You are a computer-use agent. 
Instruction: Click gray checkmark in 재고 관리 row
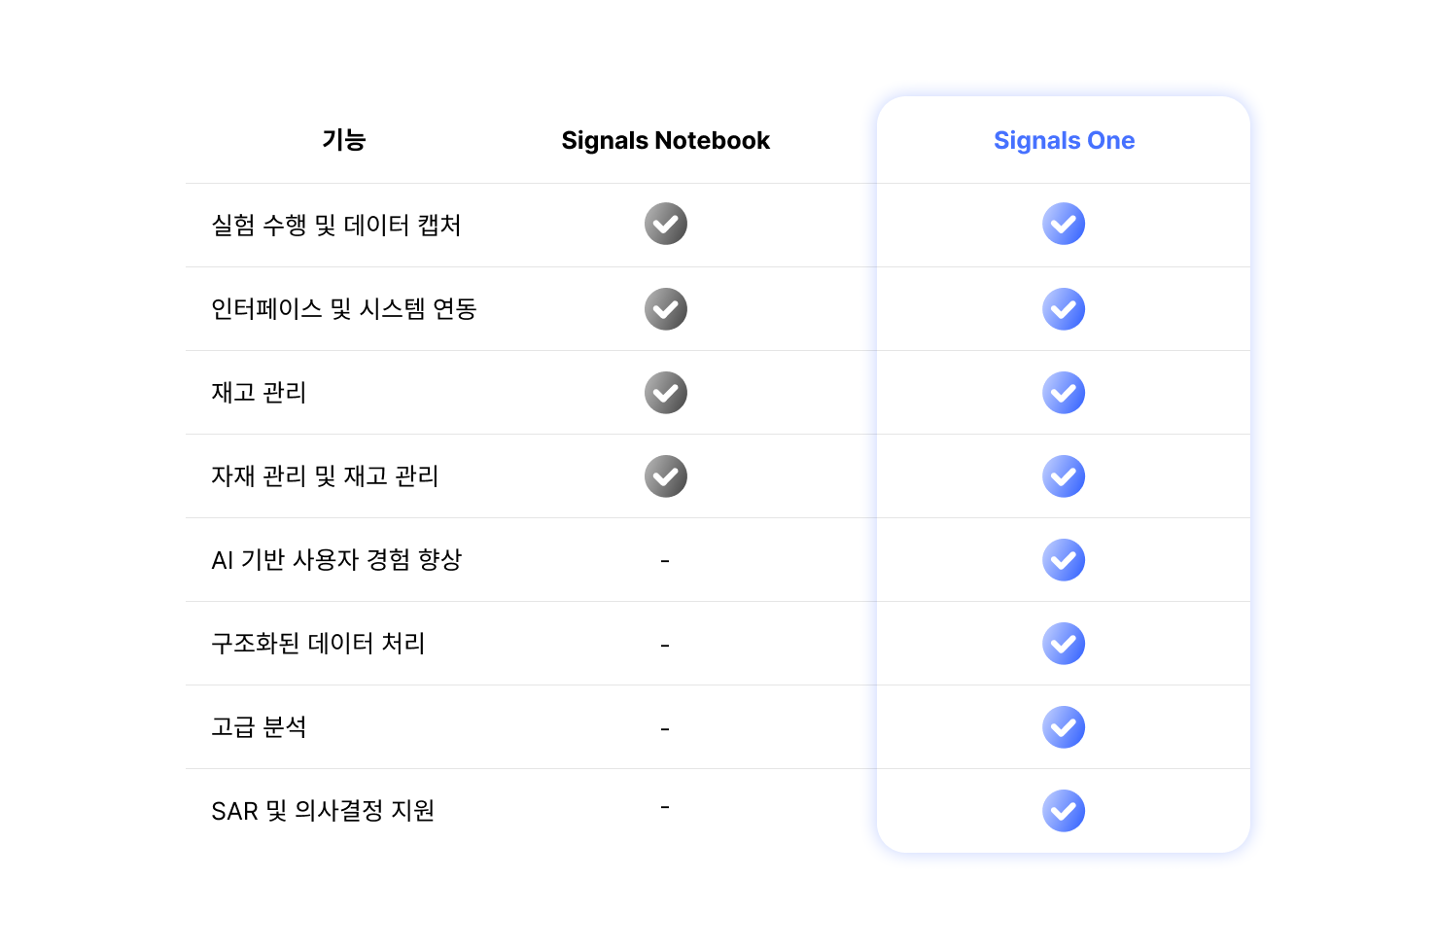click(666, 393)
